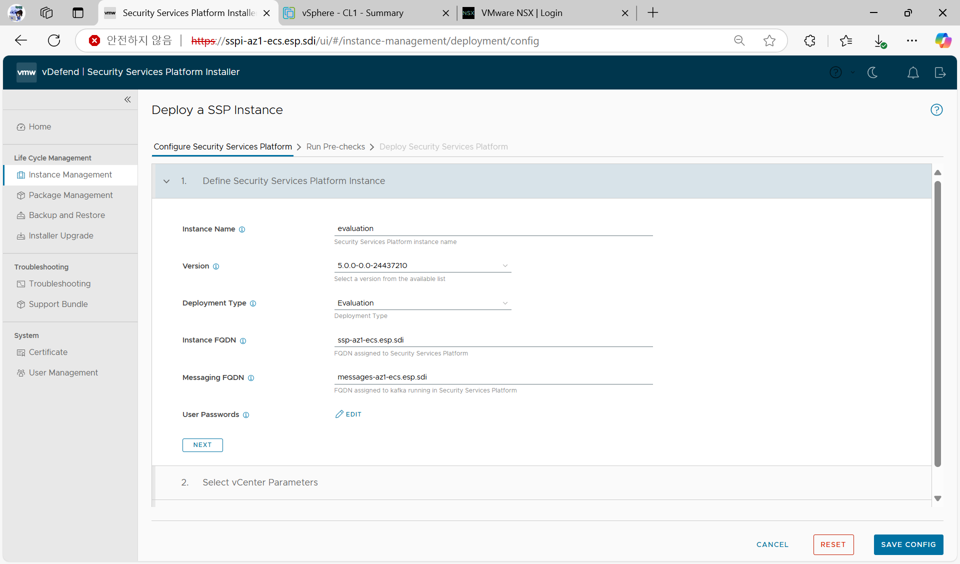Viewport: 960px width, 564px height.
Task: Click Instance Name info icon
Action: coord(242,229)
